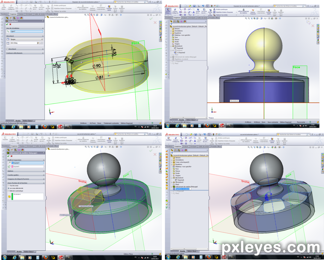Click green OK checkmark in Révolution1 panel
324x260 pixels.
click(7, 24)
